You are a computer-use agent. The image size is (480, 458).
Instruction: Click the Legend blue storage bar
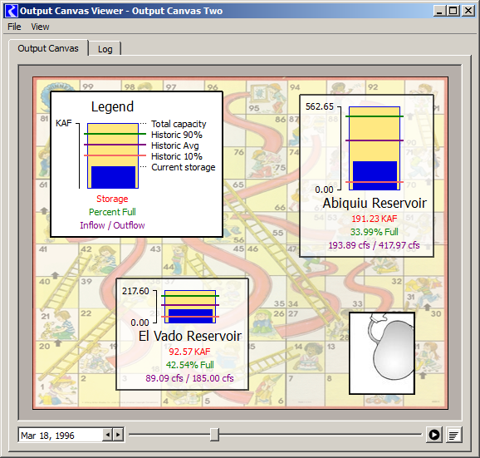coord(113,177)
